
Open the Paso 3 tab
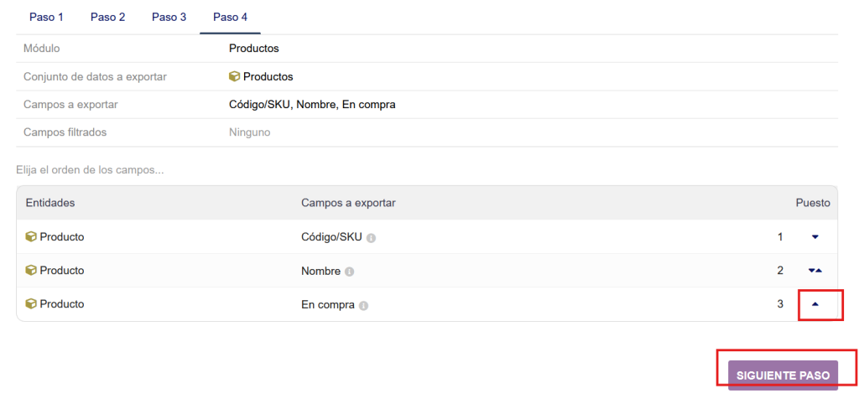169,17
